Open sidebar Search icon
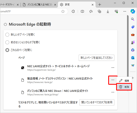The height and width of the screenshot is (113, 137). (x=133, y=19)
